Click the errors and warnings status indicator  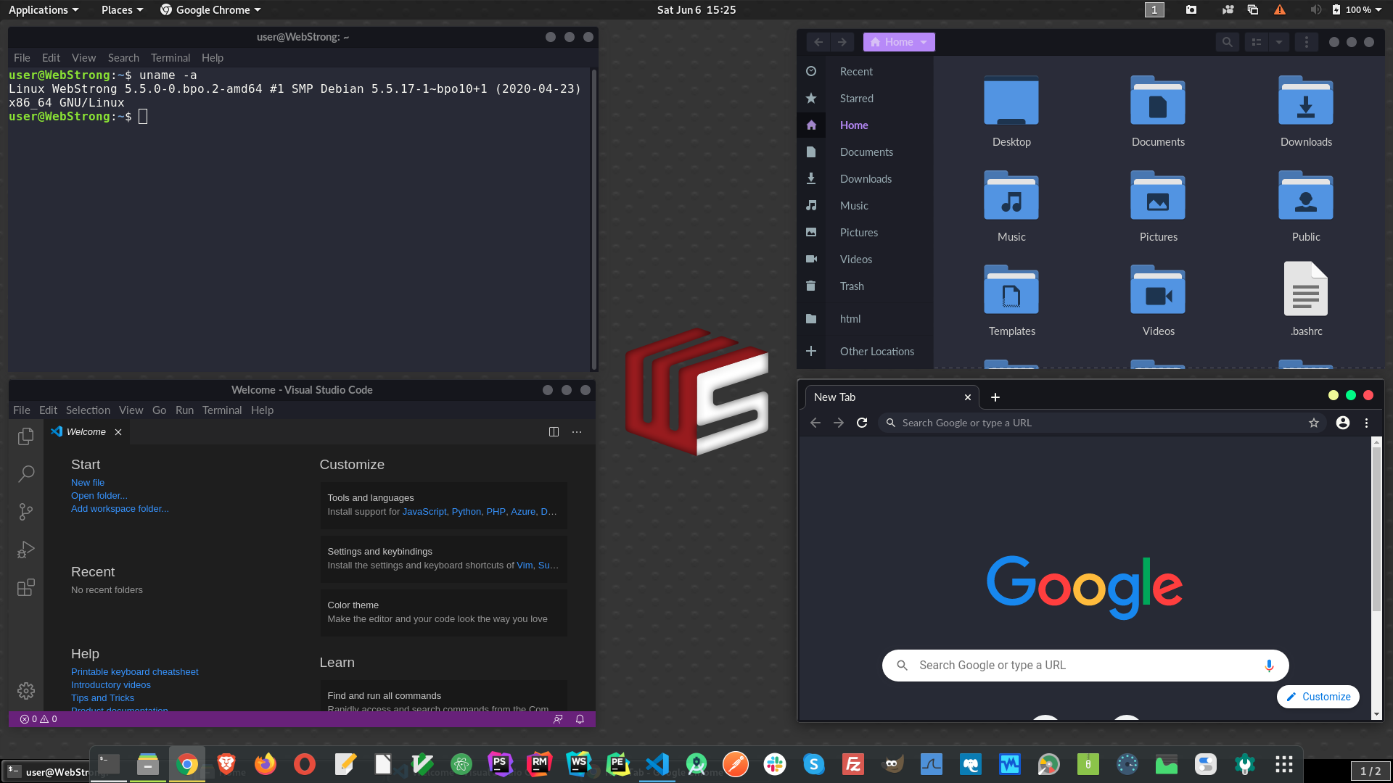[x=38, y=719]
